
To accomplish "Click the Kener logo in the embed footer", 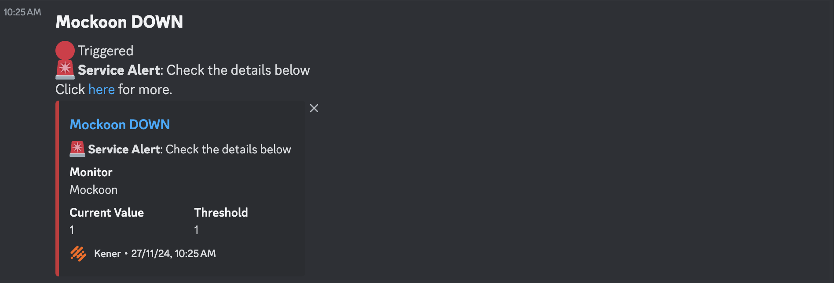I will [78, 254].
